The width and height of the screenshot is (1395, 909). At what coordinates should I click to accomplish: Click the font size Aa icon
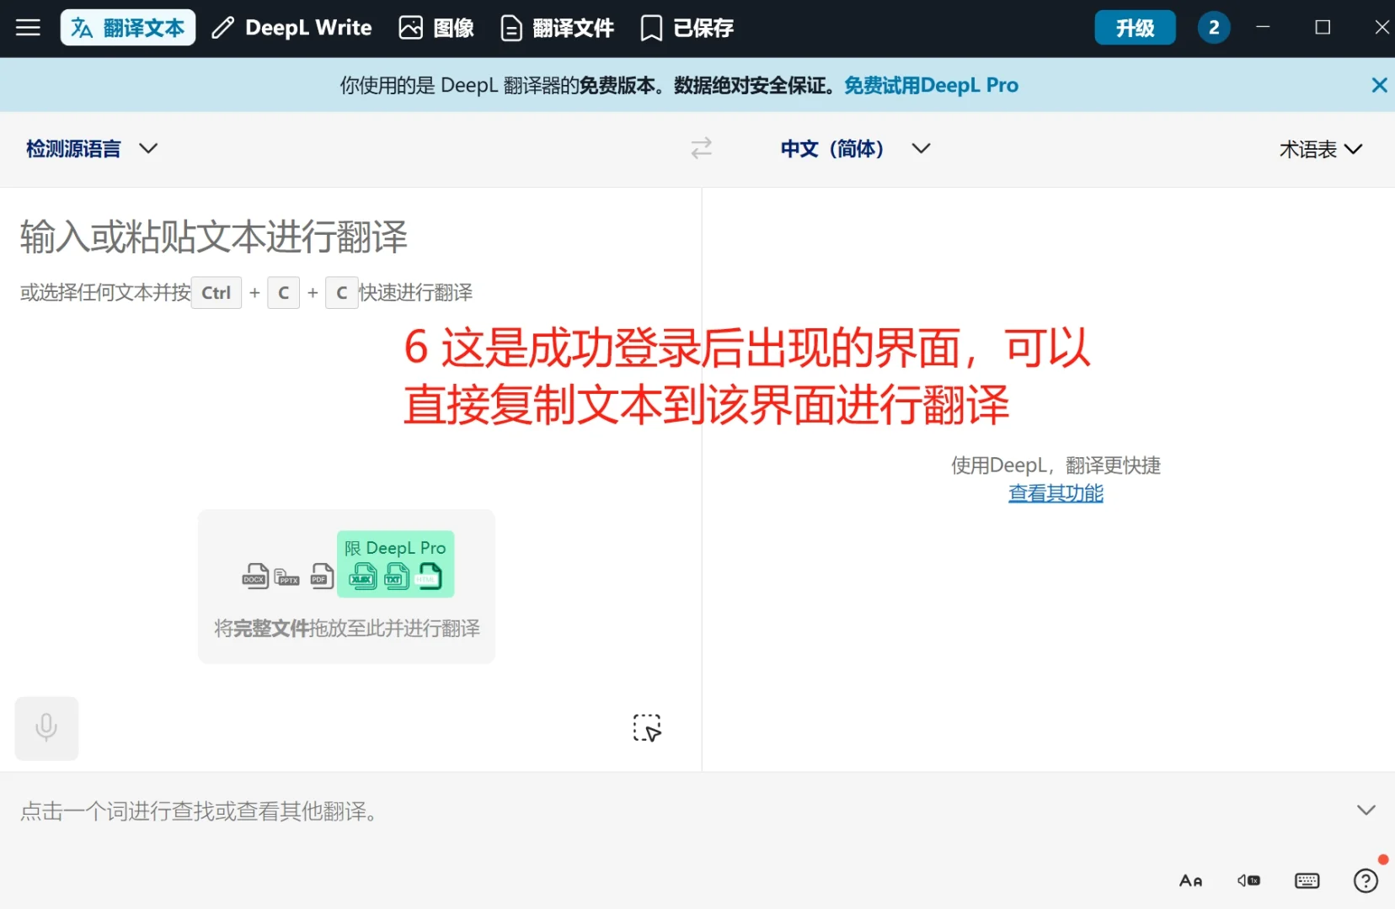[1190, 880]
